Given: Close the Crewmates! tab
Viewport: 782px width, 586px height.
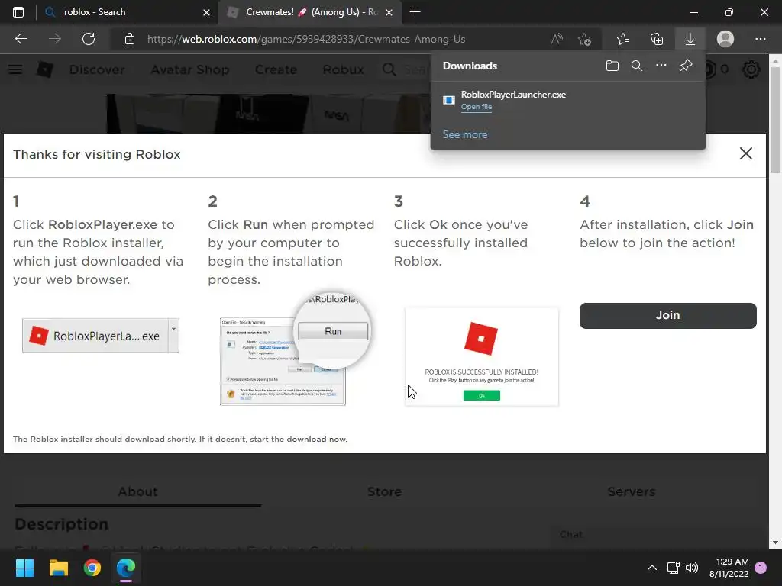Looking at the screenshot, I should pyautogui.click(x=389, y=12).
